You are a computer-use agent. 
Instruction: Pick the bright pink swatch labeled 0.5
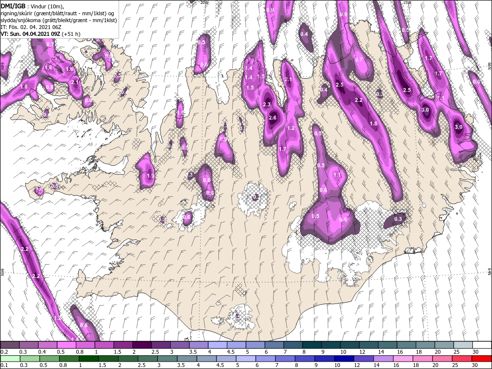pyautogui.click(x=66, y=345)
